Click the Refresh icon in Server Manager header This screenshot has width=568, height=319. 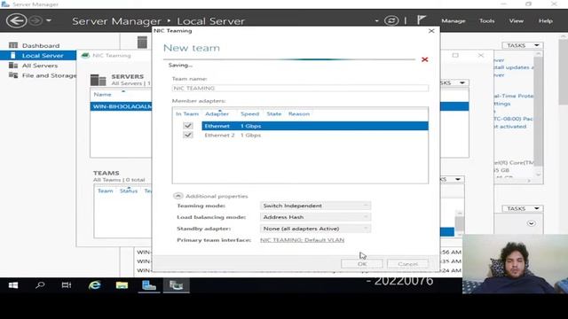click(x=391, y=20)
